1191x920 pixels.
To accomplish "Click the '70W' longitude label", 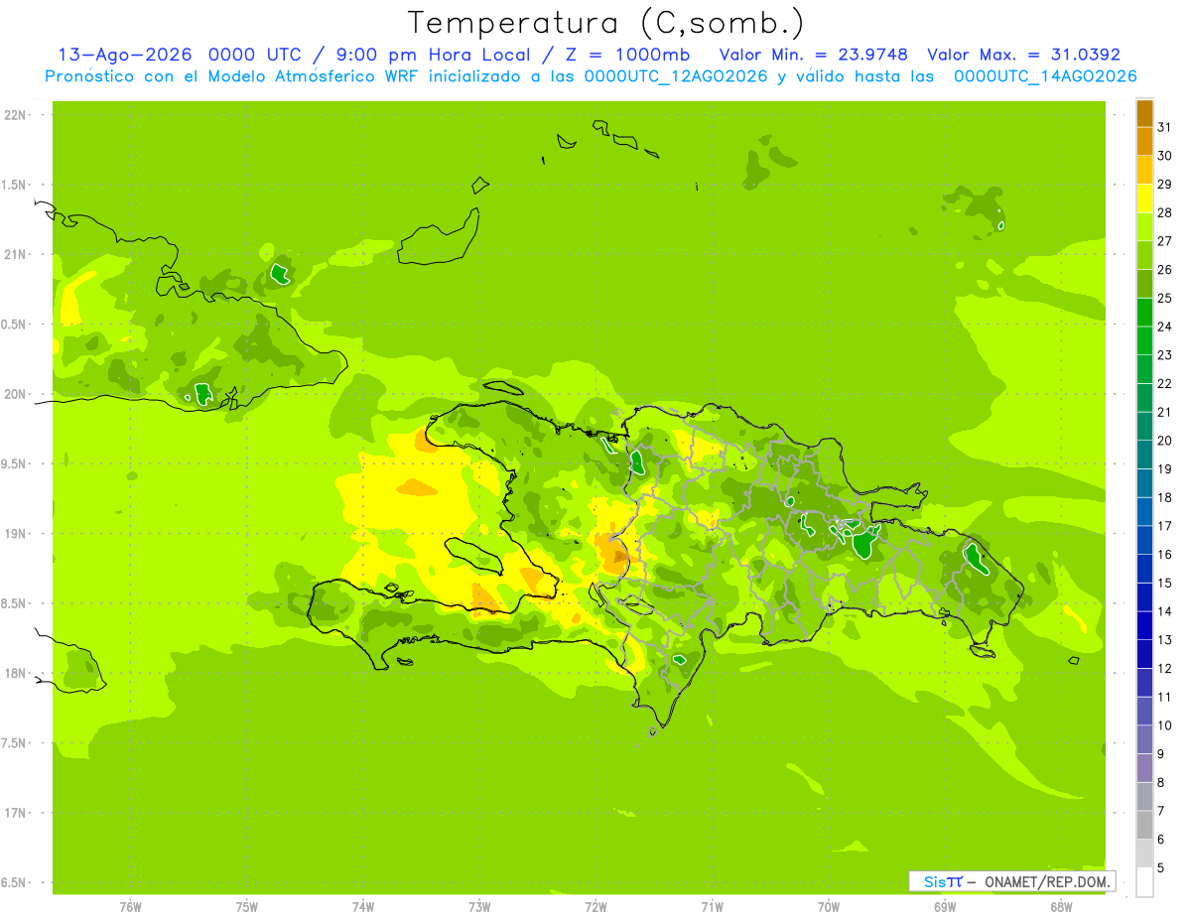I will (x=829, y=907).
